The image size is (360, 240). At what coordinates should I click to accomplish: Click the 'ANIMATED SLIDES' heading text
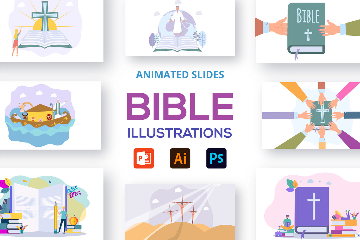180,74
